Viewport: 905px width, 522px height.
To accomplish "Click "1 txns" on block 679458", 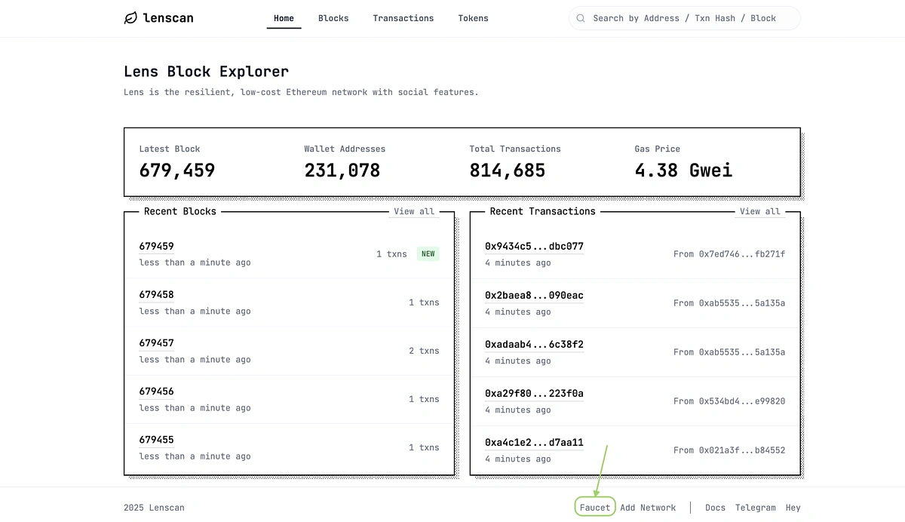I will (424, 302).
